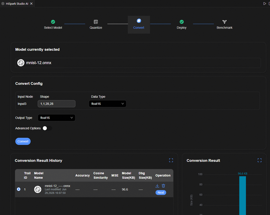Click the Trail ID column header

coord(27,176)
